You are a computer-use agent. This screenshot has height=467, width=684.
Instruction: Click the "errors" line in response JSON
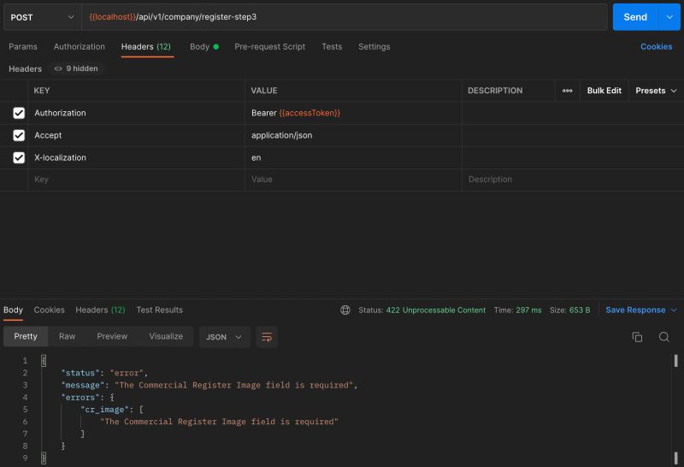coord(88,397)
